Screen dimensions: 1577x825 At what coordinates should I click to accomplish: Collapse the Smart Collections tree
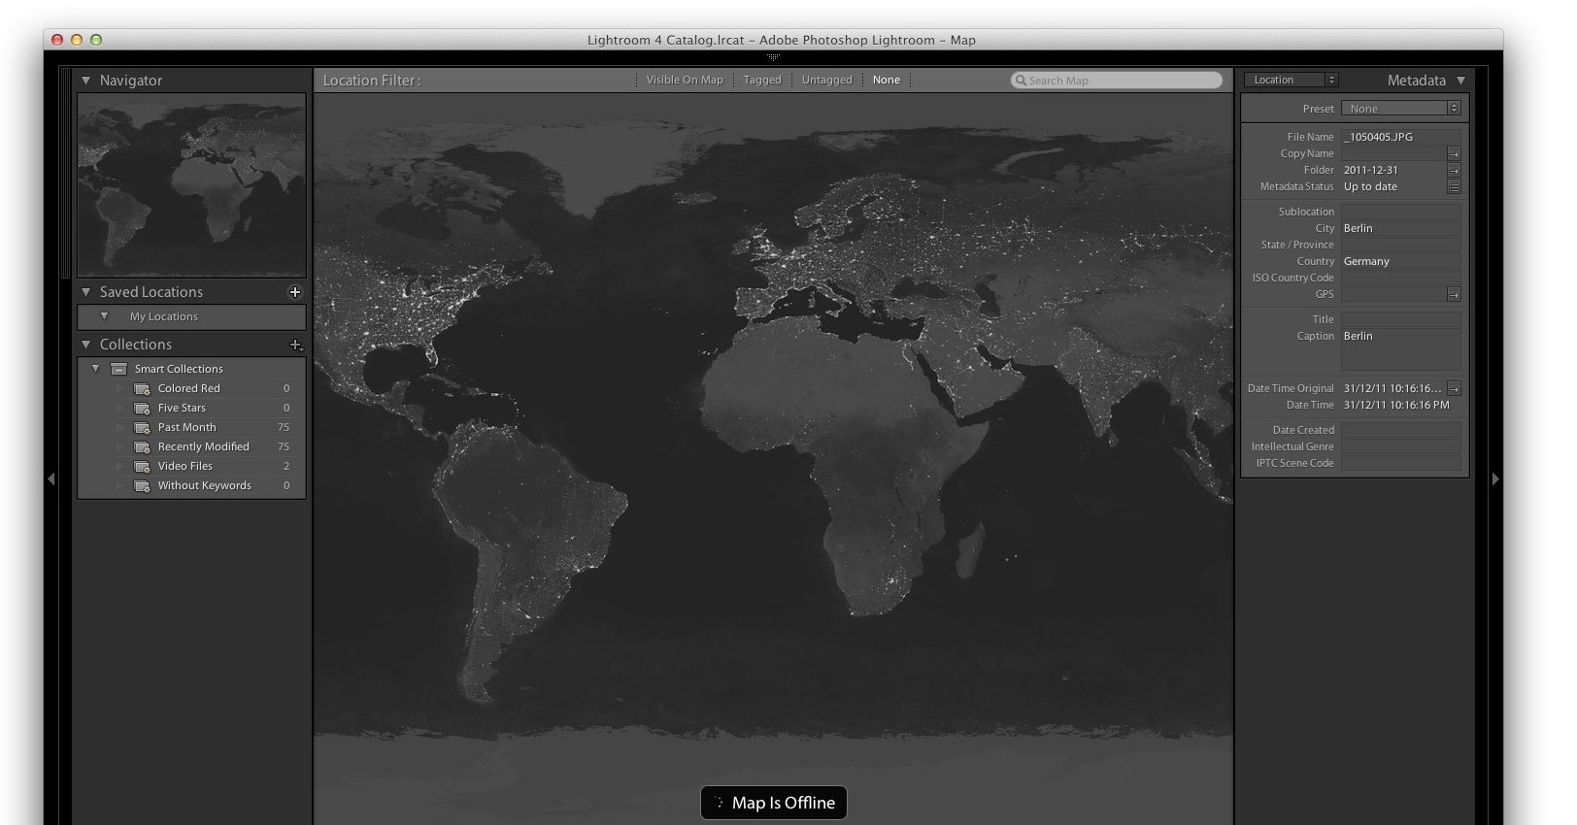point(95,369)
